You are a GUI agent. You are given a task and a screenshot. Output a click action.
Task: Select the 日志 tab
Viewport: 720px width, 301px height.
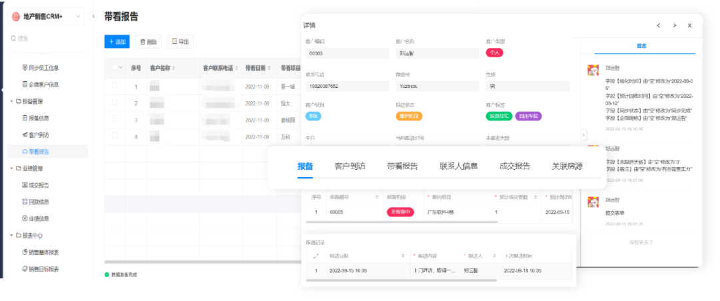coord(641,46)
